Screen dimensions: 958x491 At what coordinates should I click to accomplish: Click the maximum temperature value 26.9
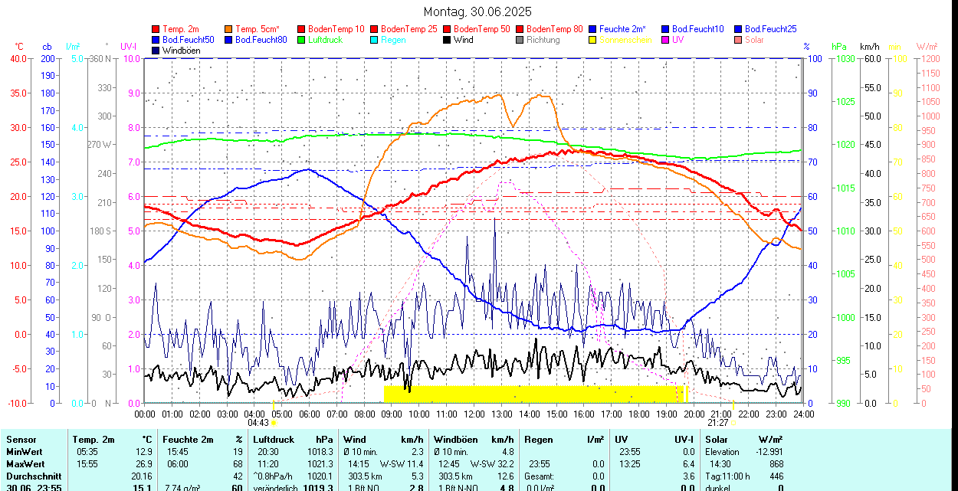(144, 464)
